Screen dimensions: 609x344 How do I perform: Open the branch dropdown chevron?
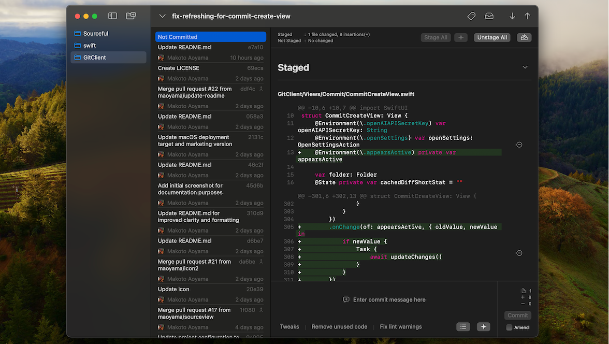tap(162, 16)
